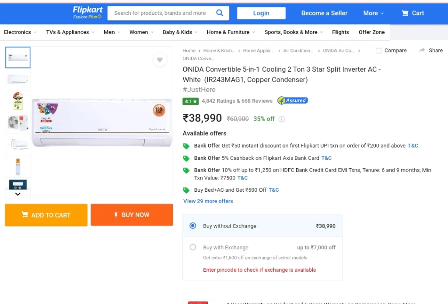448x304 pixels.
Task: Open the Flights page
Action: [x=340, y=32]
